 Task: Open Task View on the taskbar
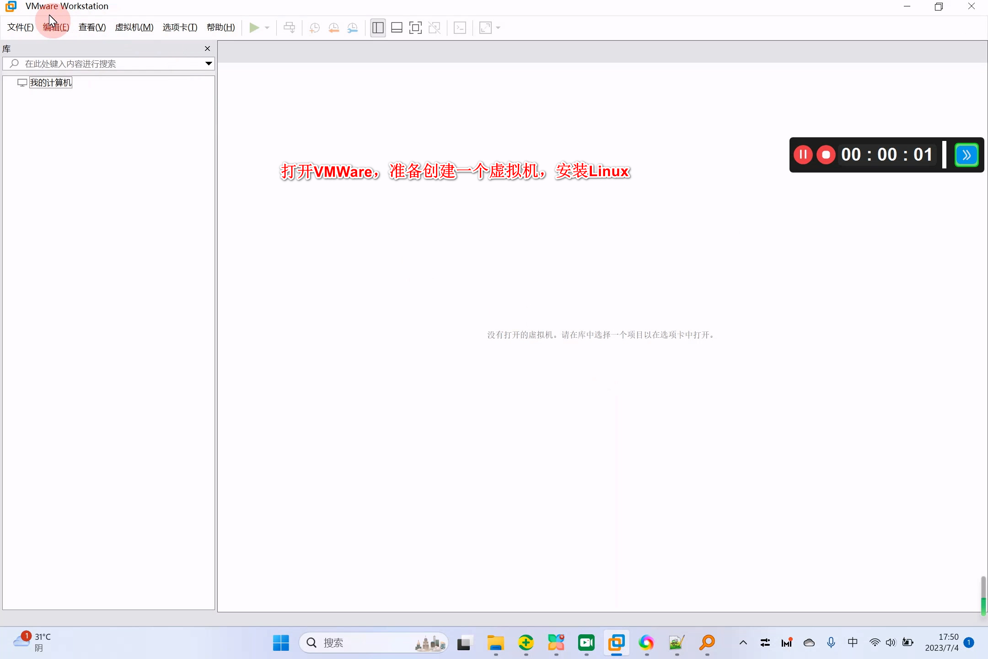464,643
